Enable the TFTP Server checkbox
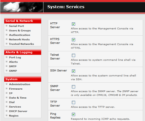This screenshot has width=145, height=121. pos(73,102)
